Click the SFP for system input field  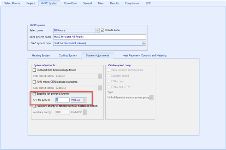(x=62, y=100)
